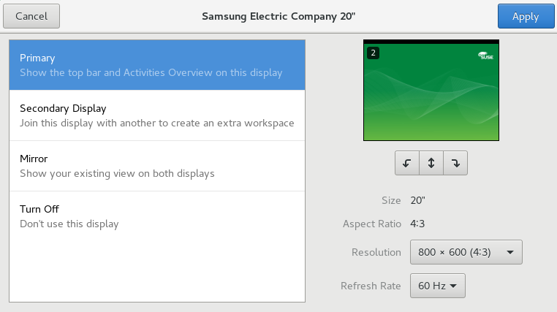The height and width of the screenshot is (312, 557).
Task: Open the Resolution 800 × 600 dropdown
Action: point(466,252)
